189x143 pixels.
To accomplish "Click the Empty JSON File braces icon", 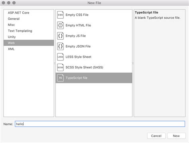I will point(60,46).
